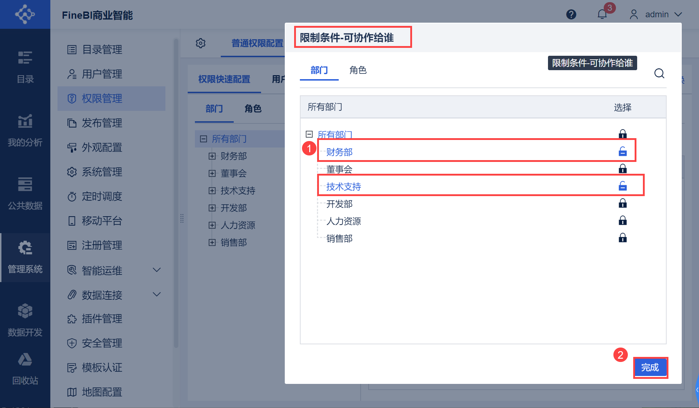The image size is (699, 408).
Task: Click the settings gear beside 普通权限配置
Action: (x=201, y=43)
